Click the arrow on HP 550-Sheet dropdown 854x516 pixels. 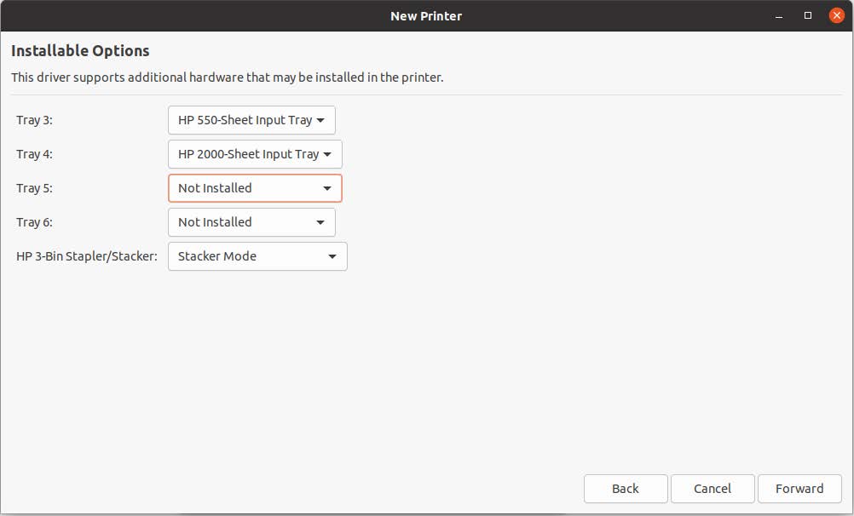point(320,120)
